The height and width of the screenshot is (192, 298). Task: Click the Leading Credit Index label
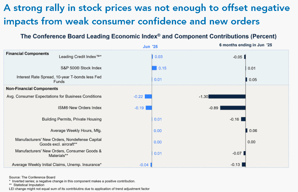pyautogui.click(x=80, y=57)
